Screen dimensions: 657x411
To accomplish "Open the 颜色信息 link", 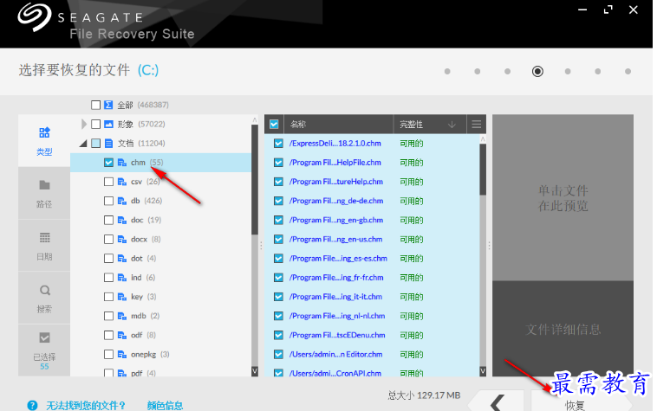I will pyautogui.click(x=165, y=406).
